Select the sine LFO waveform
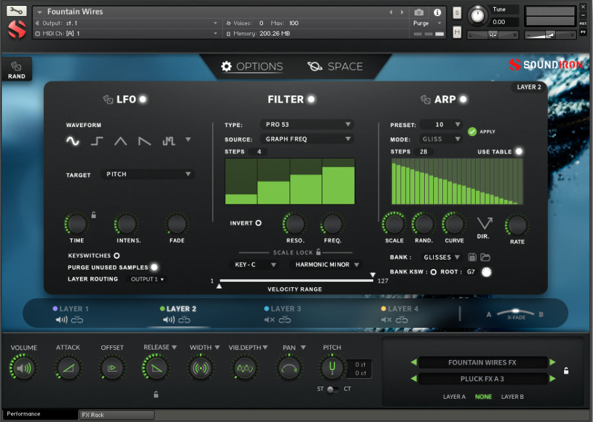 [73, 141]
